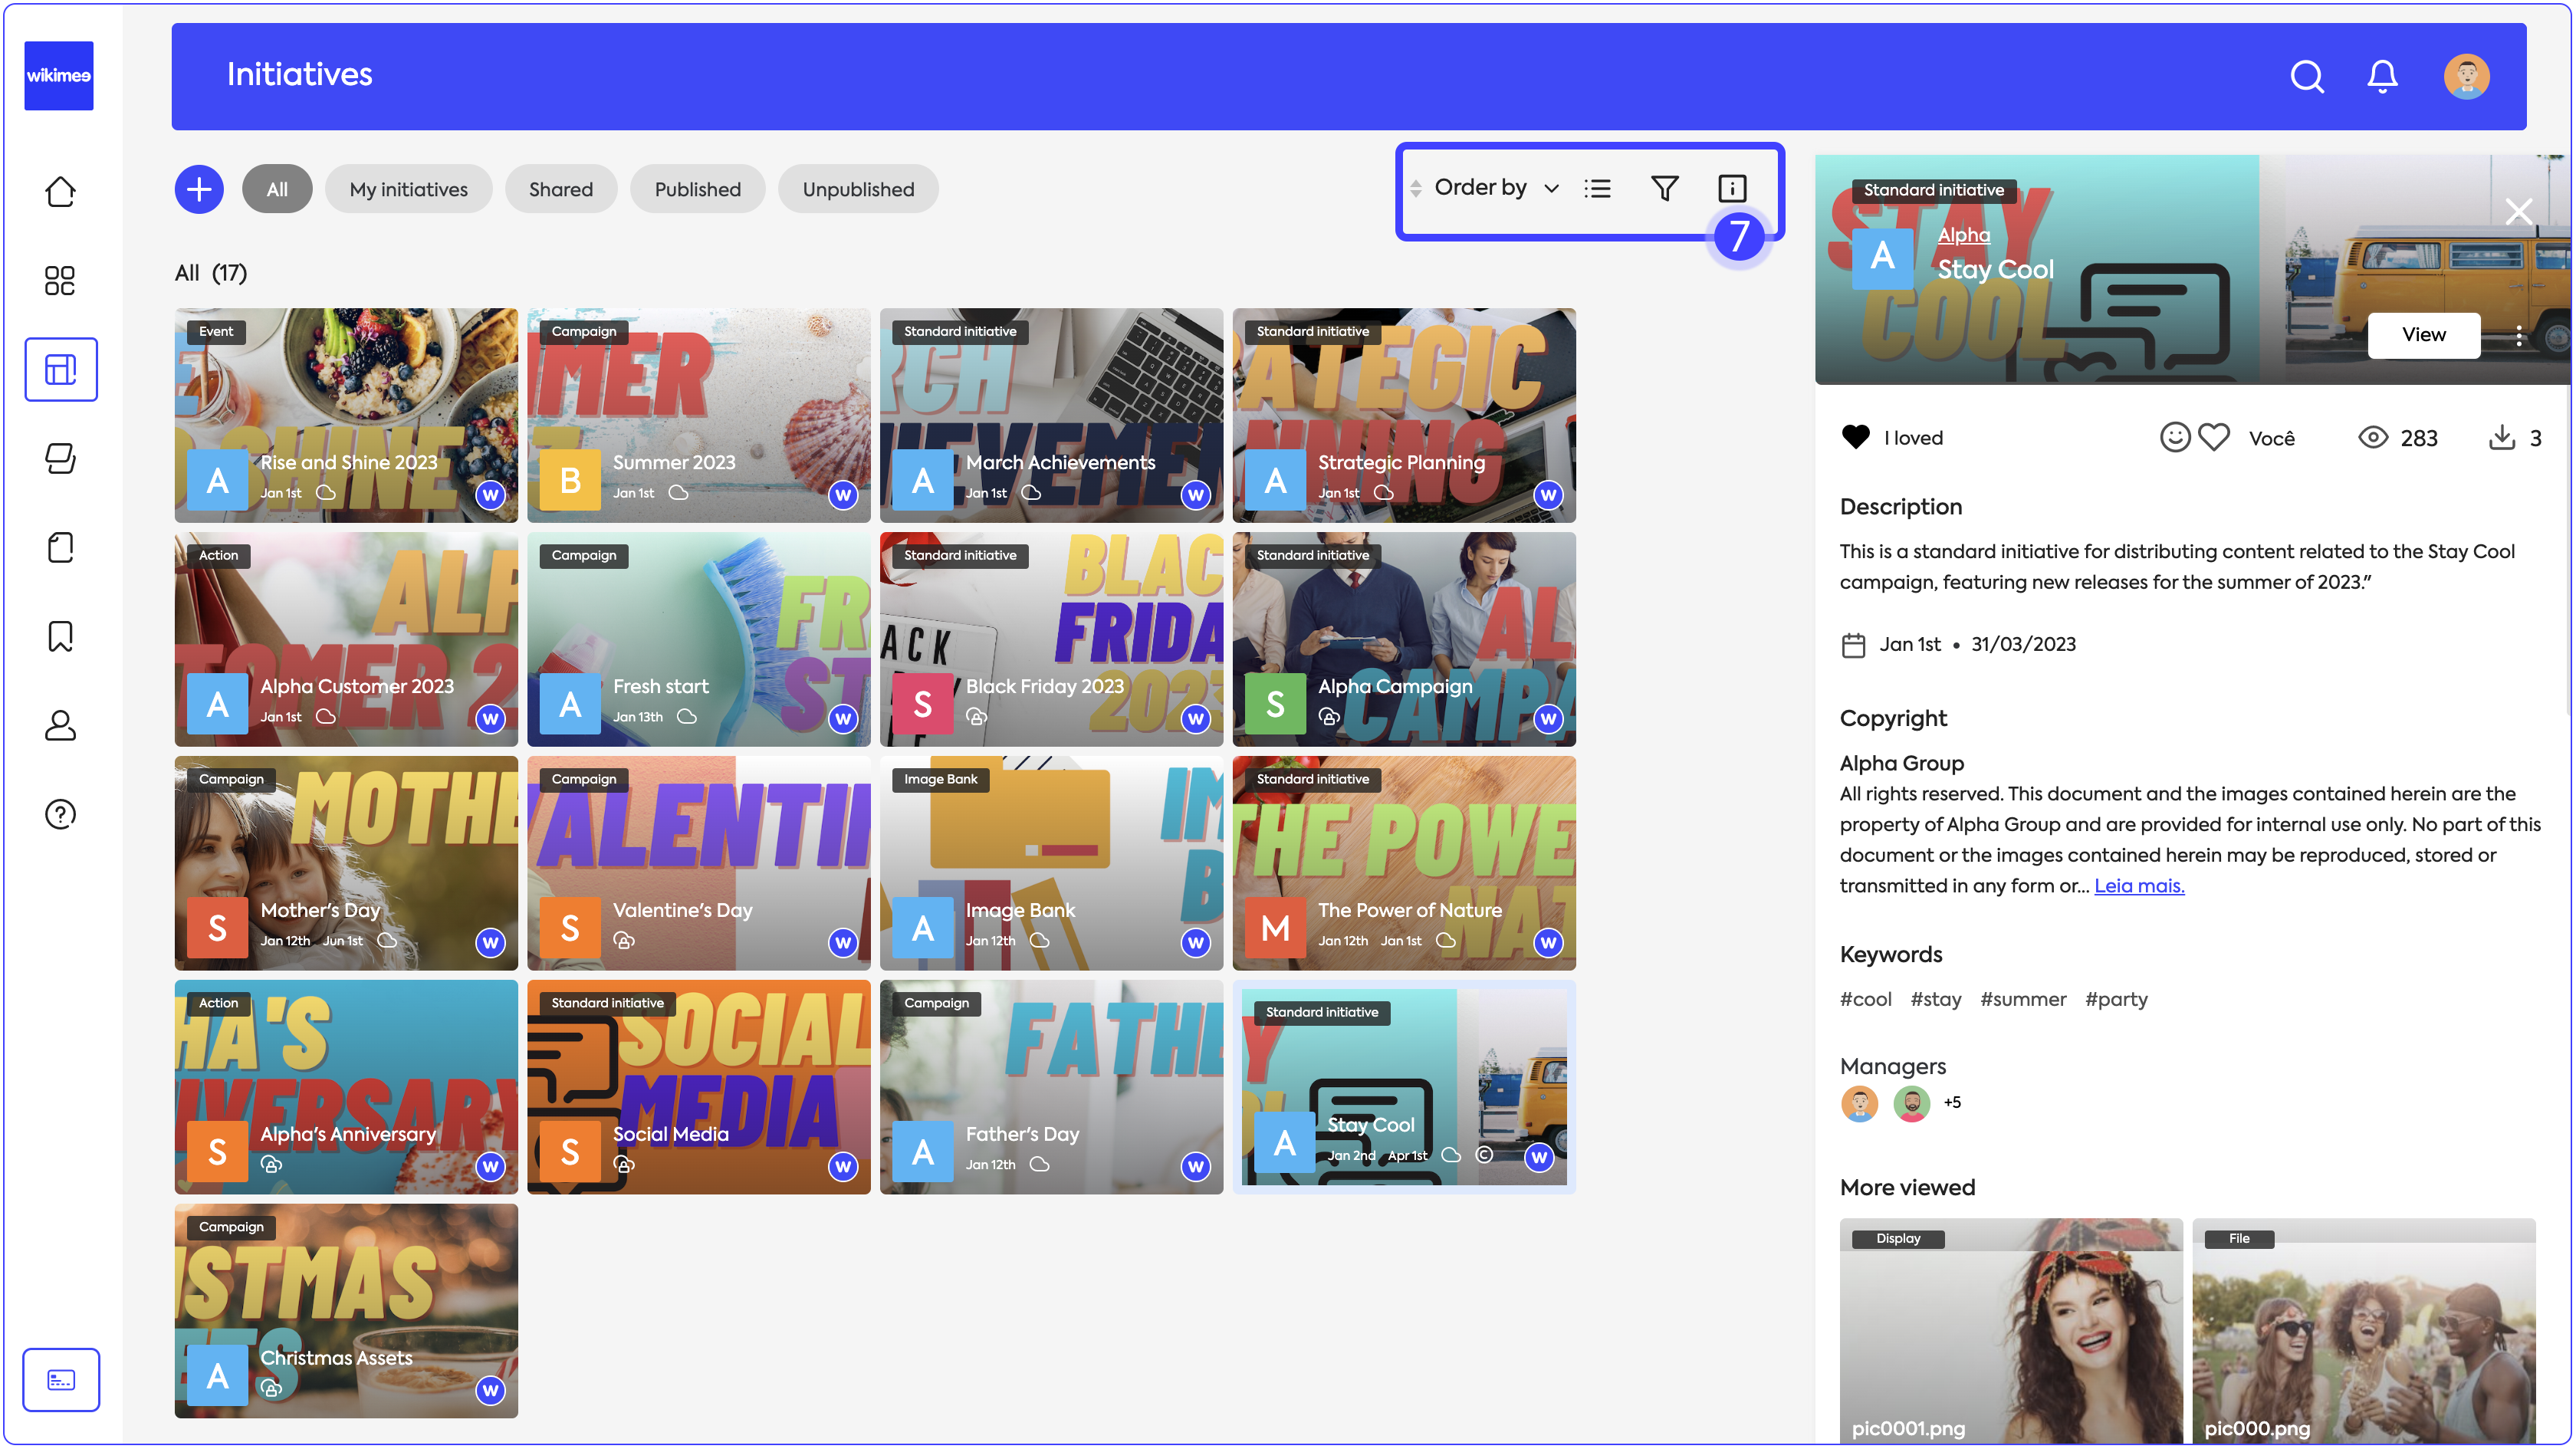Click the smiley reaction icon
Viewport: 2576px width, 1449px height.
(x=2174, y=437)
